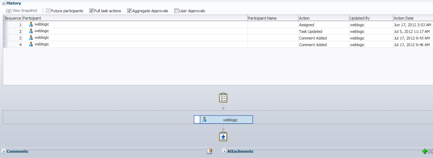This screenshot has width=433, height=158.
Task: Click the add comment note icon
Action: click(x=210, y=151)
